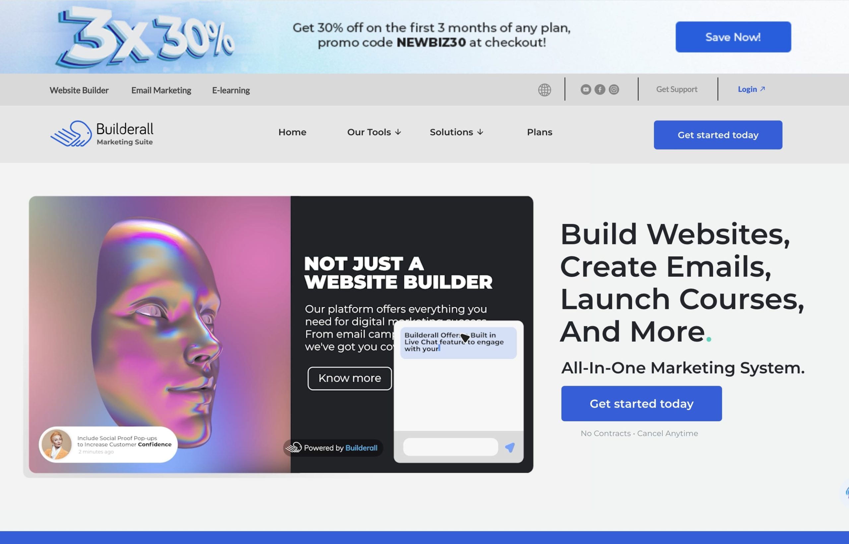Click the Get Support link
The height and width of the screenshot is (544, 849).
(x=676, y=89)
